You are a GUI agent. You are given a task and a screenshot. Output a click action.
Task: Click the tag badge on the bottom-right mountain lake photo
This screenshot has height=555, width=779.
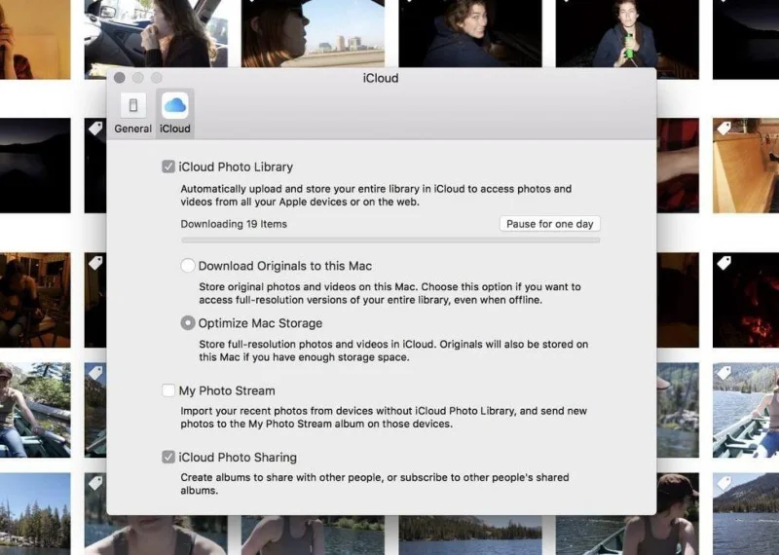(724, 483)
